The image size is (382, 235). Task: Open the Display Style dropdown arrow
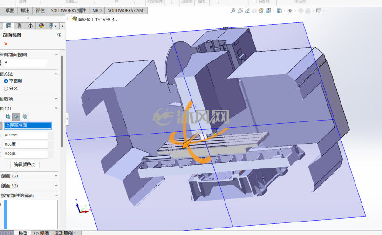click(x=284, y=11)
